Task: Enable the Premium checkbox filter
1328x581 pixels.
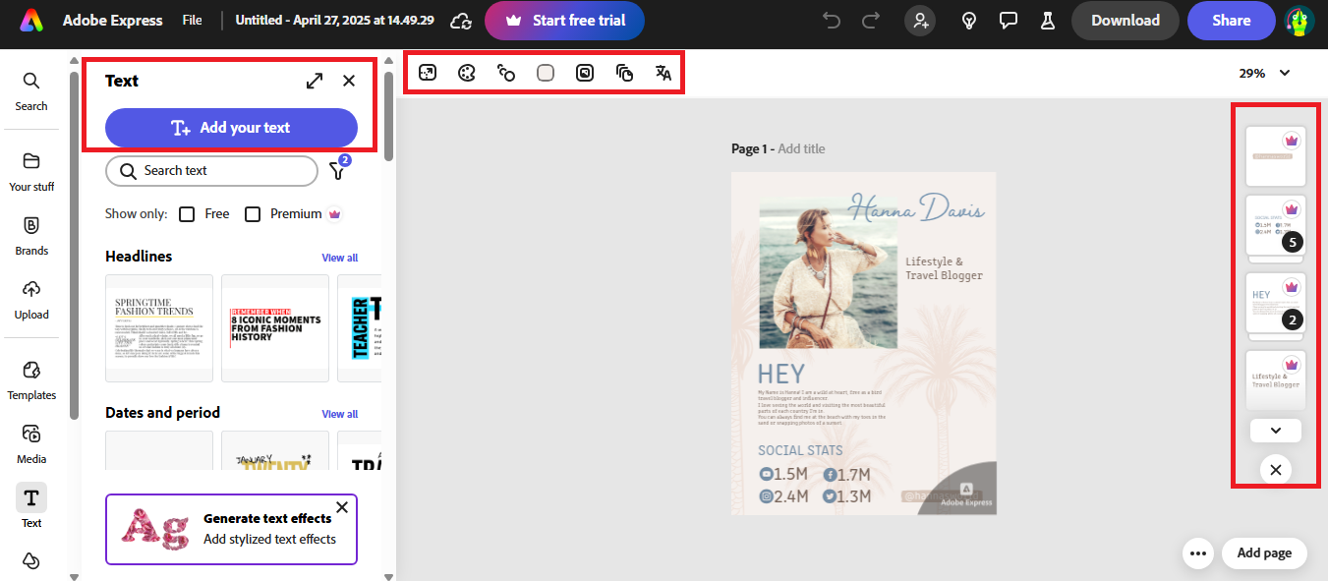Action: click(253, 214)
